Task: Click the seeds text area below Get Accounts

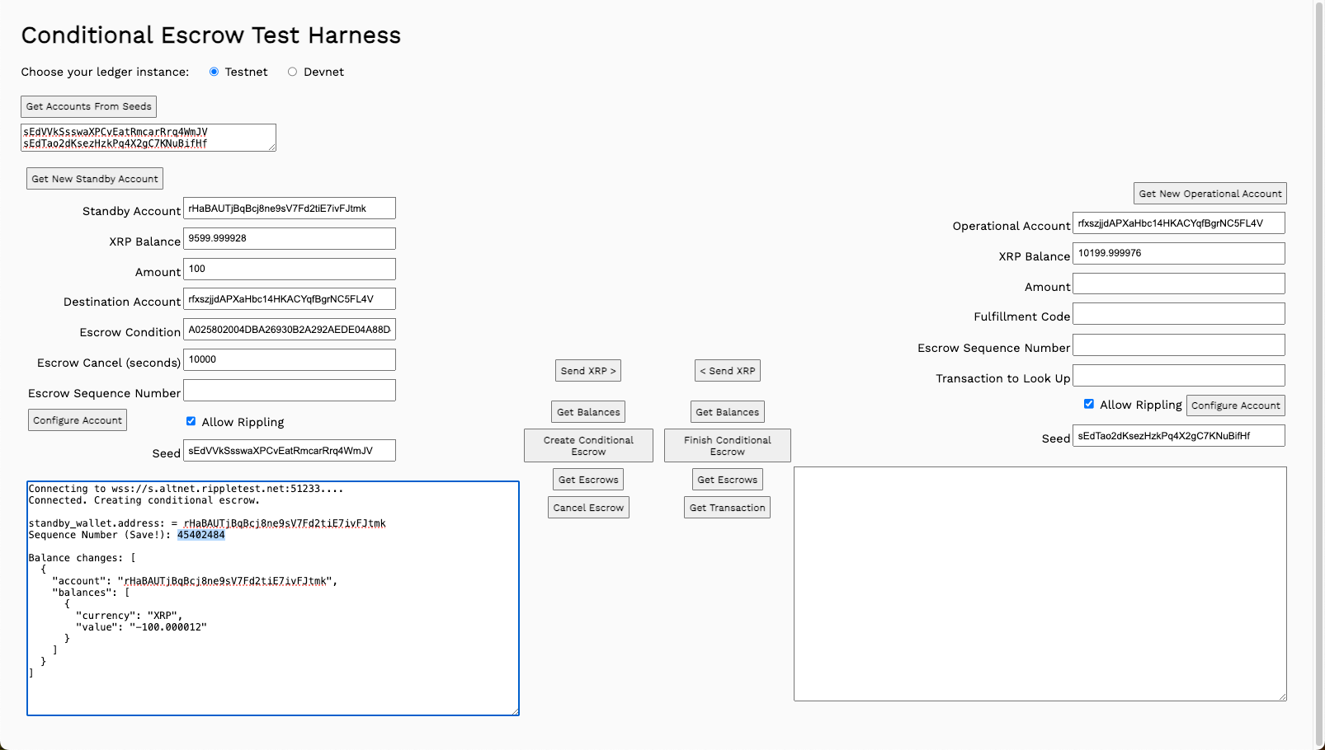Action: (147, 138)
